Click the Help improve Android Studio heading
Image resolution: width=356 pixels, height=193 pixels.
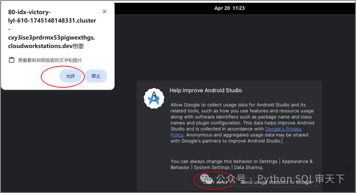[x=206, y=91]
